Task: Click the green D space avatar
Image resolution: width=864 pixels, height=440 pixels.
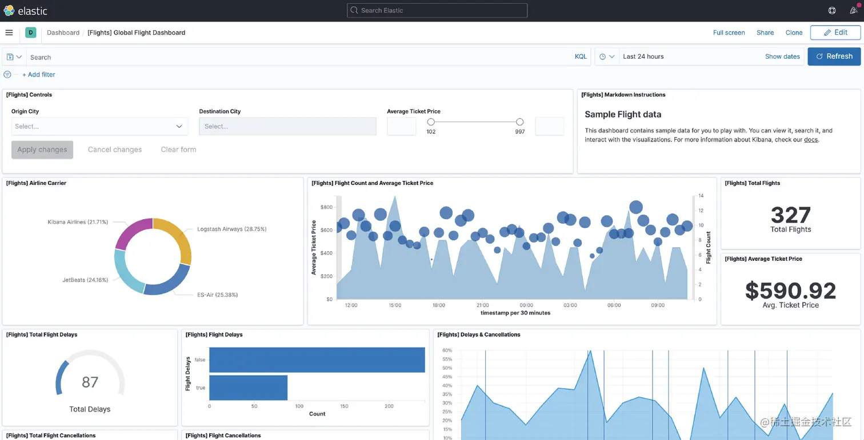Action: (30, 33)
